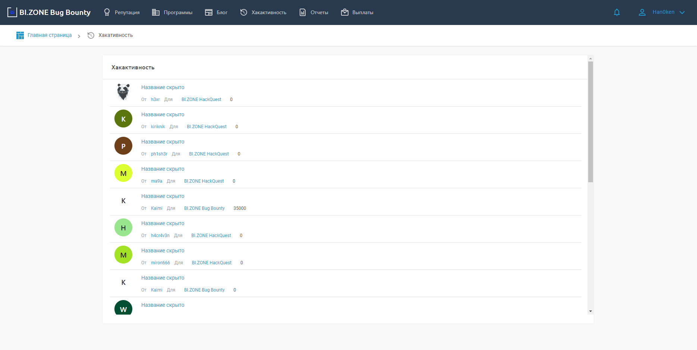Open the BI.ZONE Bug Bounty program link with 35000
Image resolution: width=697 pixels, height=350 pixels.
pos(204,208)
